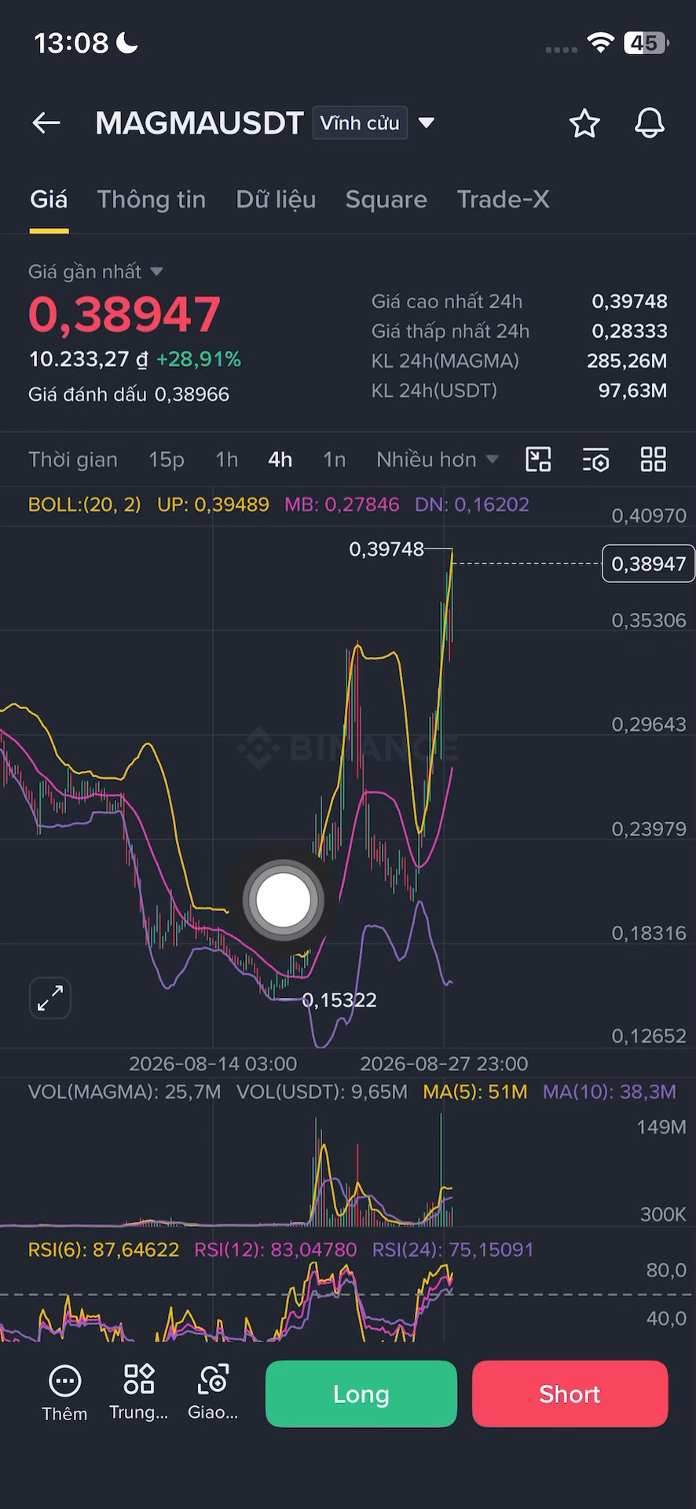Tap the 0,40970 price axis label
Viewport: 696px width, 1509px height.
coord(649,516)
